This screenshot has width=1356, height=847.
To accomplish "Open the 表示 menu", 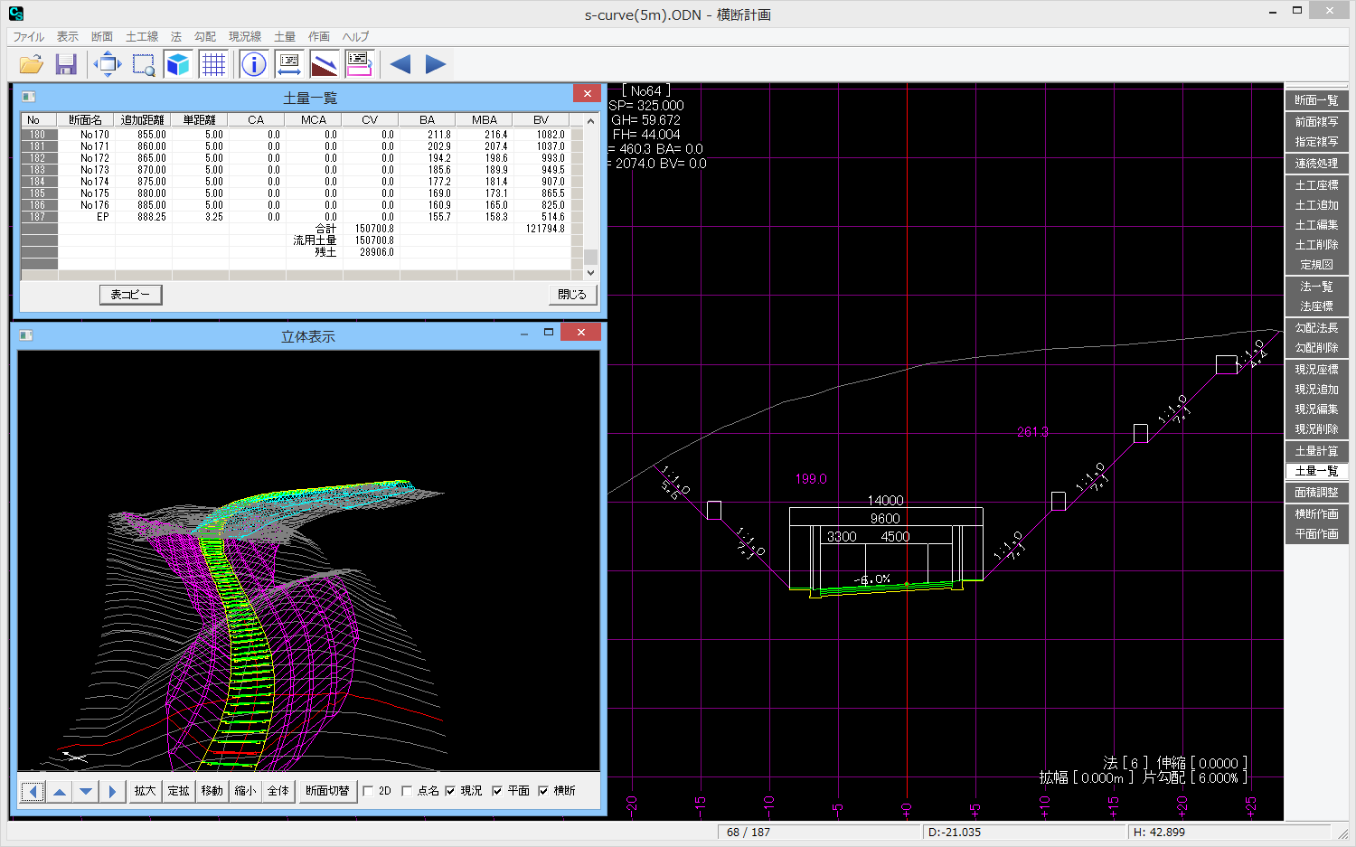I will pos(68,37).
